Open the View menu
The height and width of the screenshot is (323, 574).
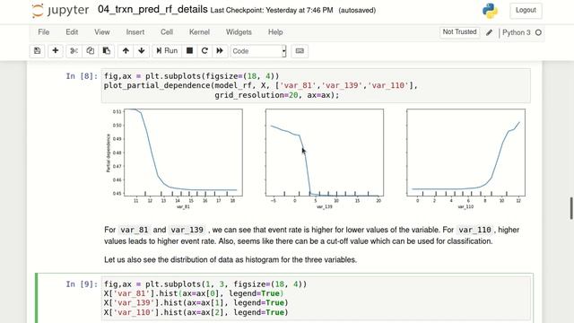click(x=101, y=32)
